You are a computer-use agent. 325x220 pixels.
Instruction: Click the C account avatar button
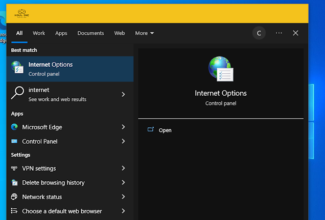[x=259, y=33]
